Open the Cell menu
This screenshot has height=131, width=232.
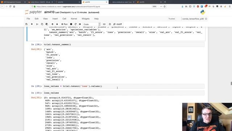[x=64, y=19]
